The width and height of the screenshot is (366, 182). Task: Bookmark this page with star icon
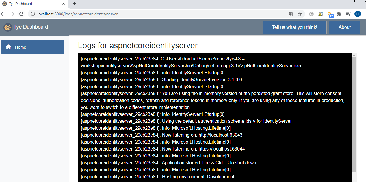pos(300,14)
